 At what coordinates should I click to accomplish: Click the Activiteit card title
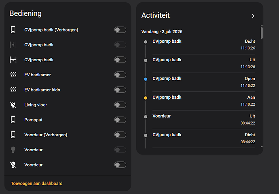[156, 15]
